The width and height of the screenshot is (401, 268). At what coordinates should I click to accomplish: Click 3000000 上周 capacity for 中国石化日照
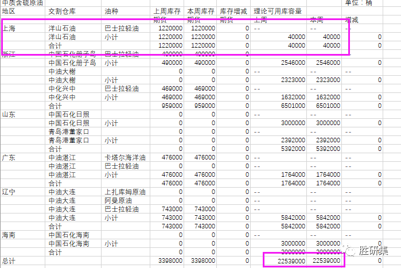[x=293, y=123]
